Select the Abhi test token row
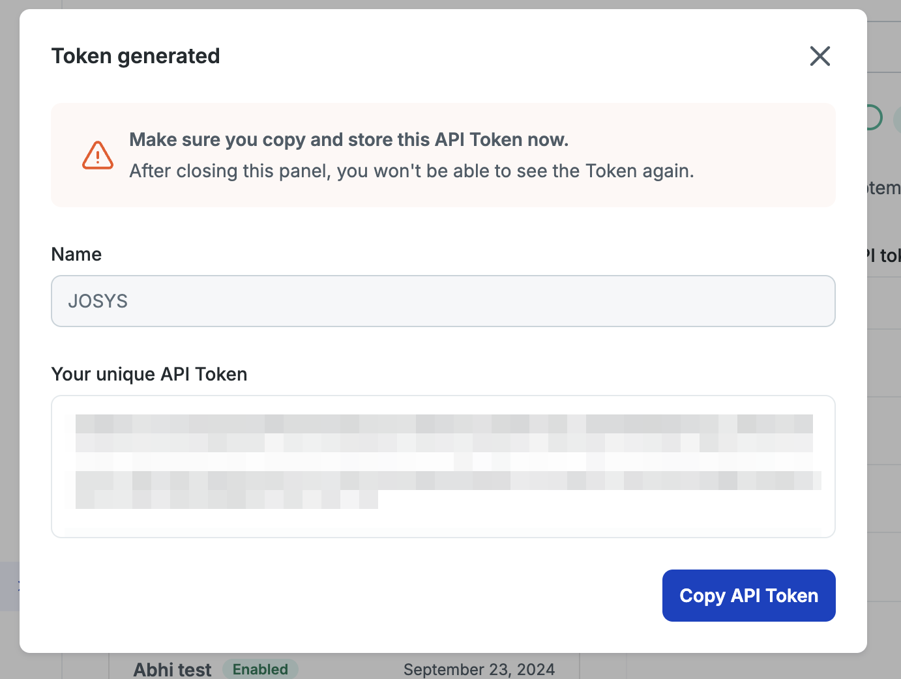The height and width of the screenshot is (679, 901). pyautogui.click(x=172, y=669)
